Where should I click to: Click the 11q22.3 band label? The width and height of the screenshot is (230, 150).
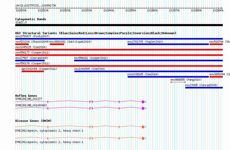pos(21,22)
